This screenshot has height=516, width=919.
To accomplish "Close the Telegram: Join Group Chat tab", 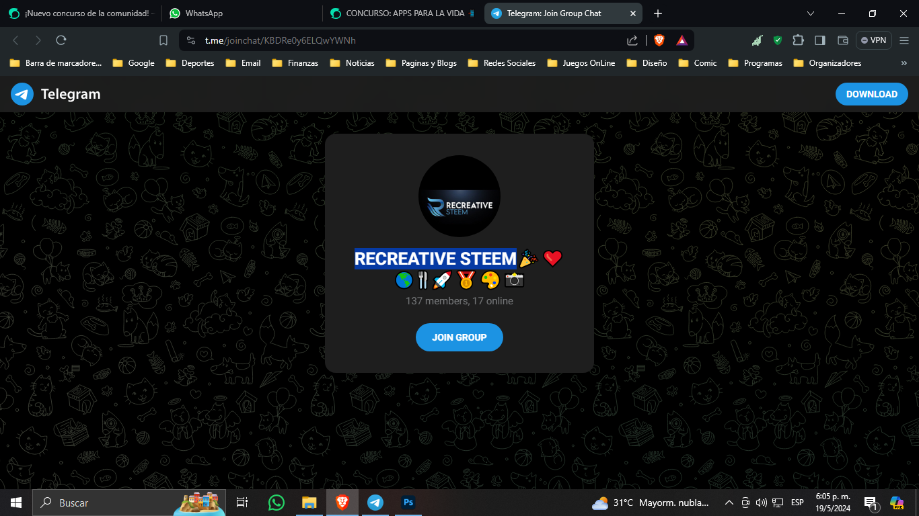I will pyautogui.click(x=633, y=13).
